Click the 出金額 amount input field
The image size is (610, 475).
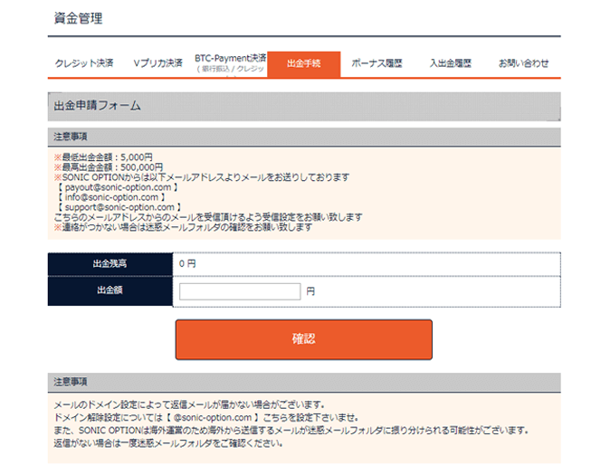point(240,291)
